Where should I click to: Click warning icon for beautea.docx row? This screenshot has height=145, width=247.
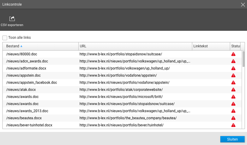pos(233,118)
